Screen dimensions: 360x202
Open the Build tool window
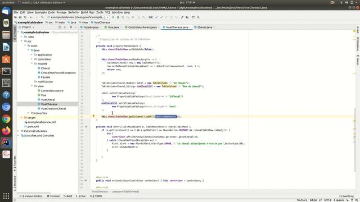click(68, 196)
